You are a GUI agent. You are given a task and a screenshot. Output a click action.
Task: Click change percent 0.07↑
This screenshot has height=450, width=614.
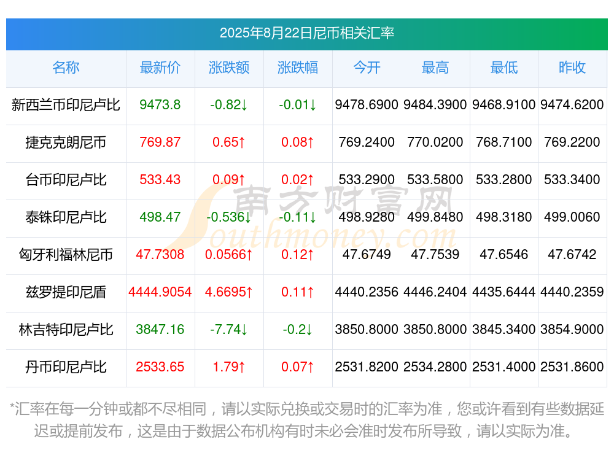click(298, 367)
